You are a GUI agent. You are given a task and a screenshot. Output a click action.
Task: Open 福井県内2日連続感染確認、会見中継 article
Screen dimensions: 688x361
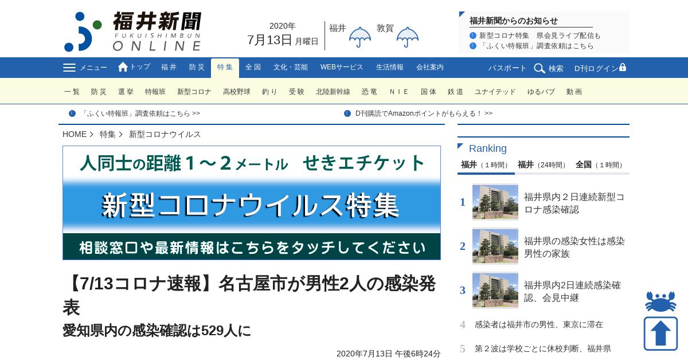(572, 291)
